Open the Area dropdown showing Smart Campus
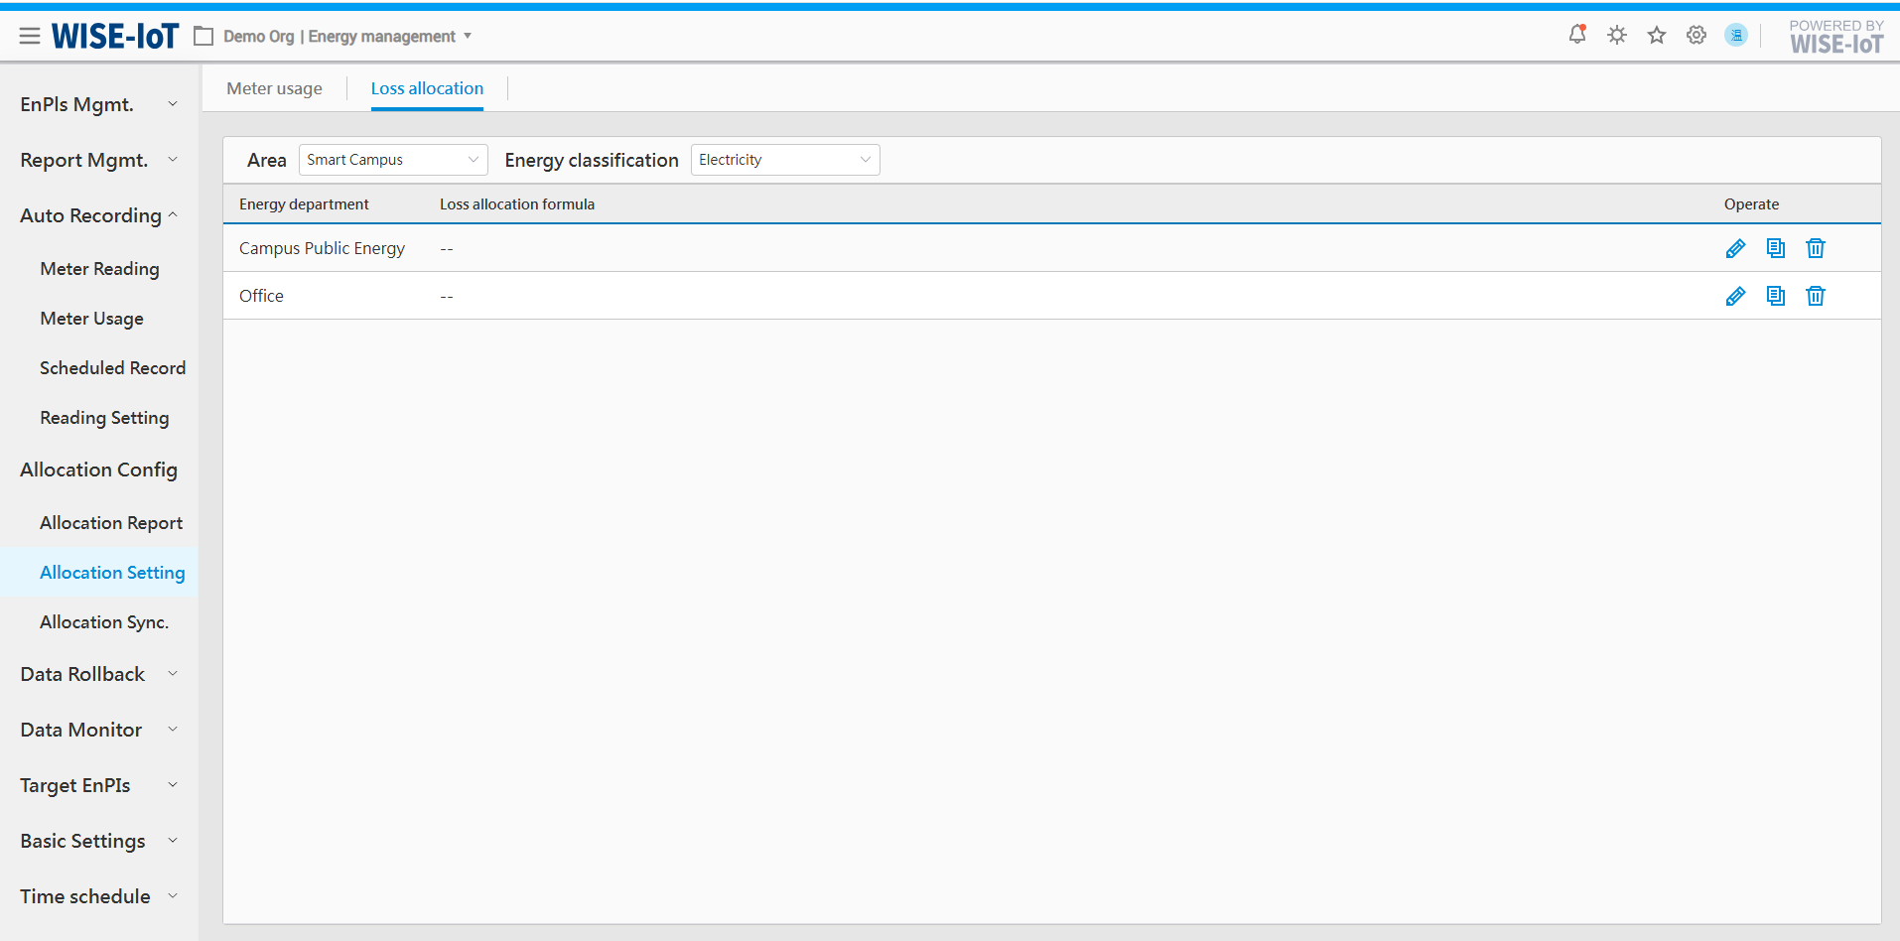 392,160
